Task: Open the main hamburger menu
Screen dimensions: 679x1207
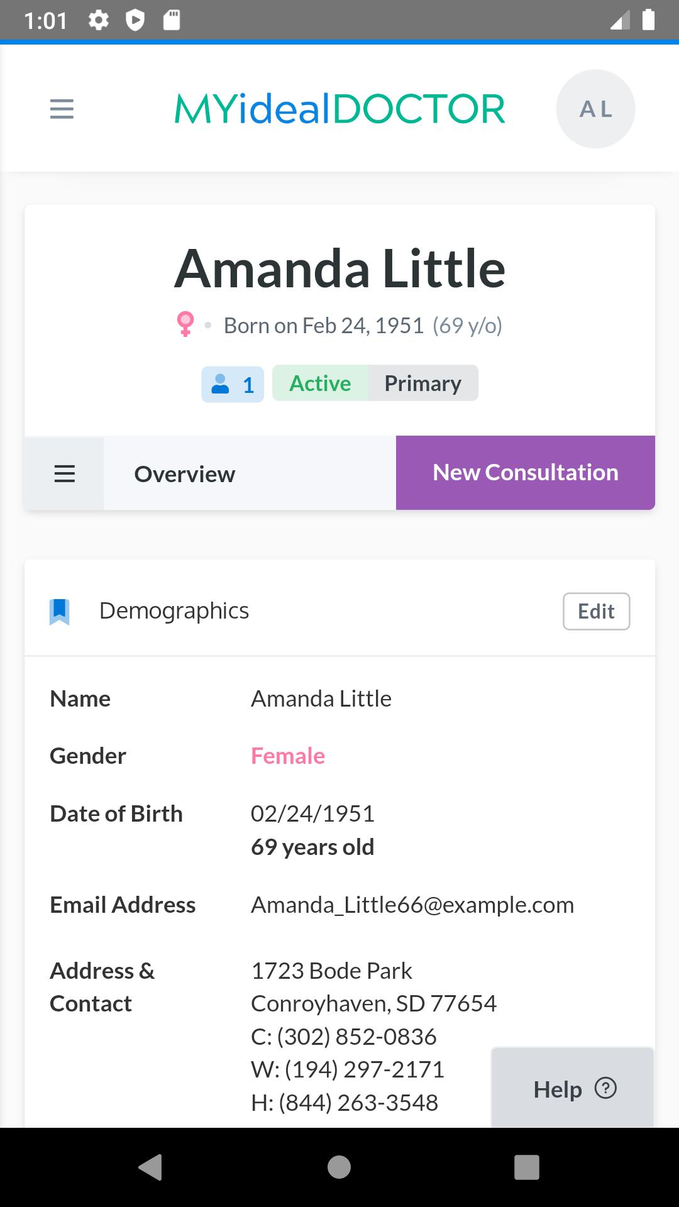Action: point(62,109)
